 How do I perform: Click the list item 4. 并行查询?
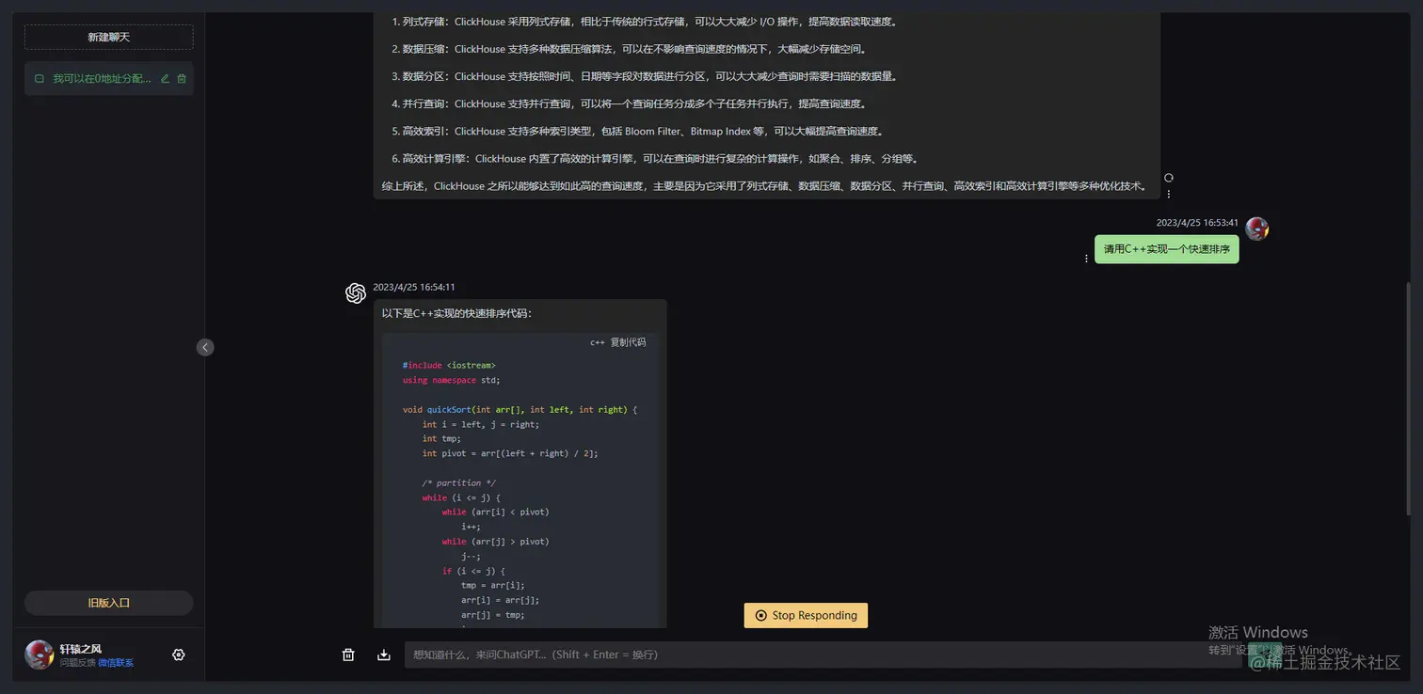pos(629,103)
